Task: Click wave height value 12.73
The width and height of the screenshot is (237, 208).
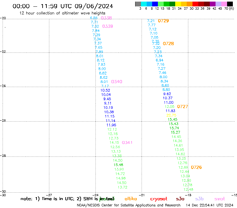Action: (113, 138)
